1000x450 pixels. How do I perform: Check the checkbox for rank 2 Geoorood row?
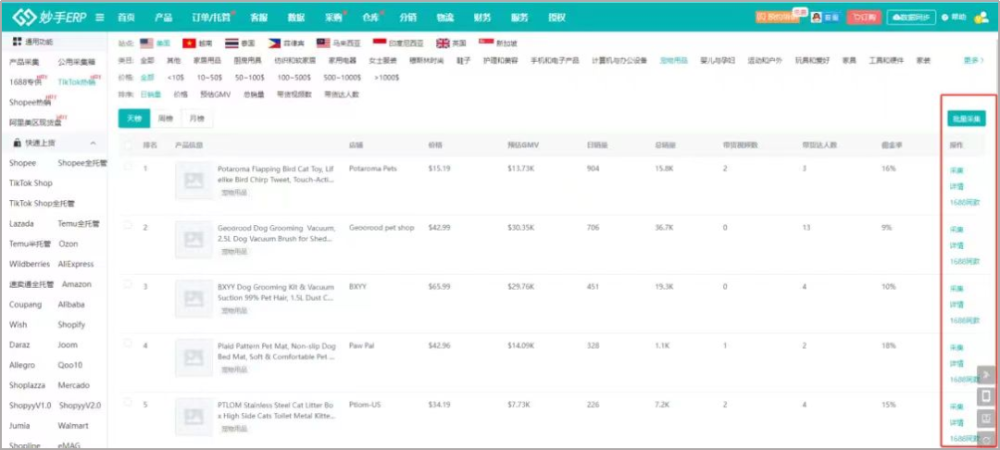(128, 225)
